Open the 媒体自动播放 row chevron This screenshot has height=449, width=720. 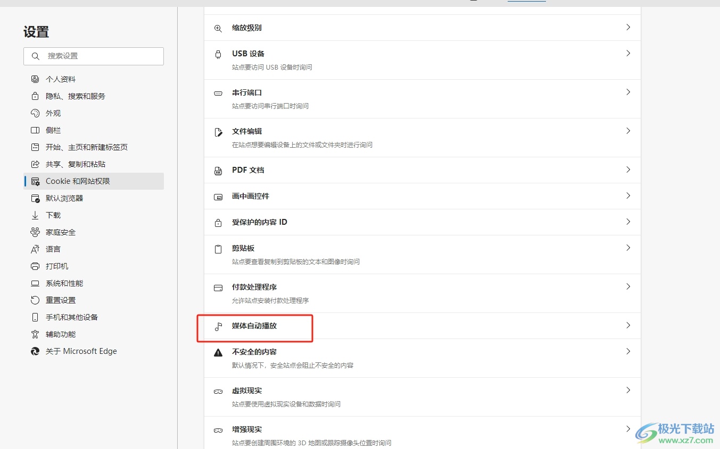pos(628,325)
